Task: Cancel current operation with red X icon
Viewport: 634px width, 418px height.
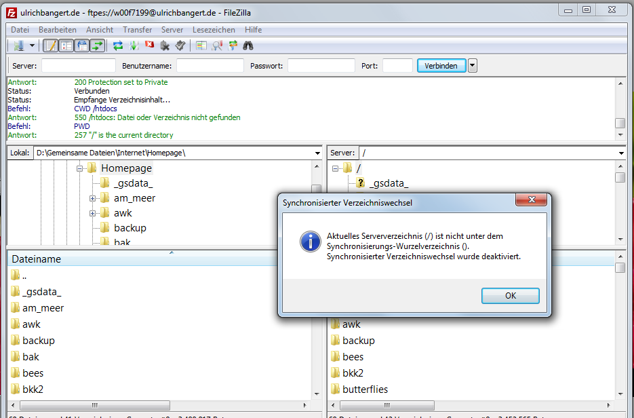Action: pos(150,45)
